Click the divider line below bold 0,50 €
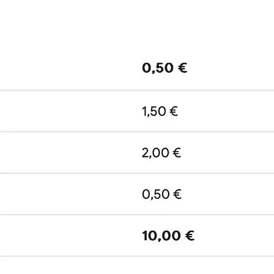Screen dimensions: 274x274 click(137, 90)
